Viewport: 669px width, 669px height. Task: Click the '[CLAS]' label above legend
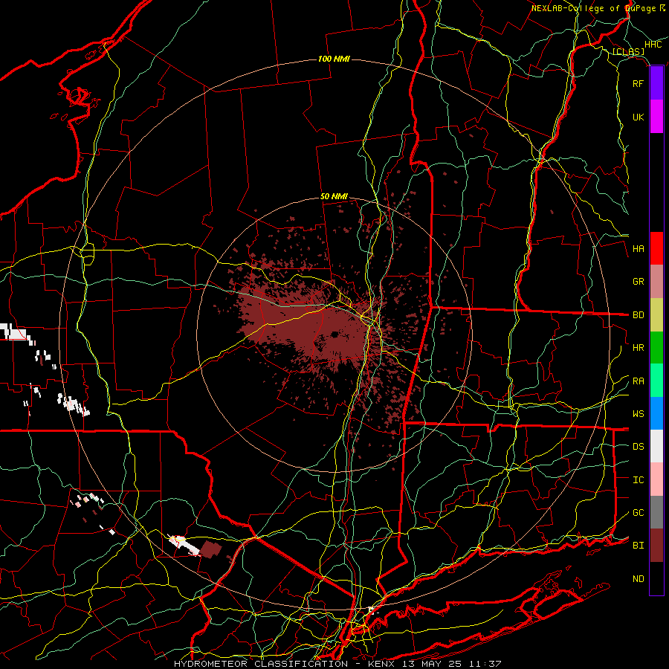click(x=628, y=52)
